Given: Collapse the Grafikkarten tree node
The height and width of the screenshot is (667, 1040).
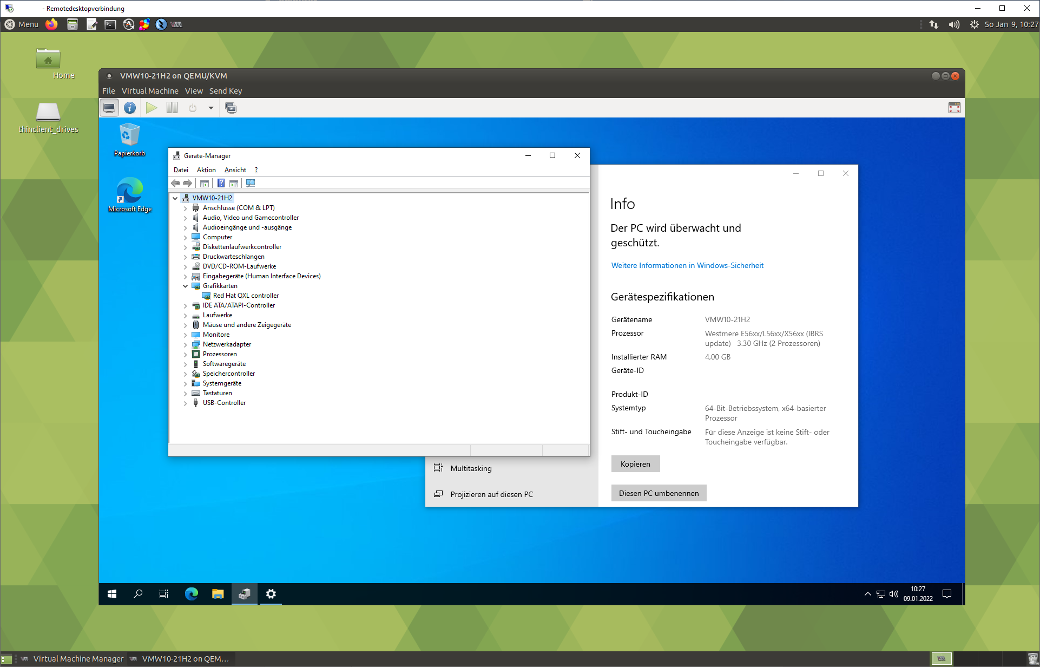Looking at the screenshot, I should pyautogui.click(x=186, y=286).
